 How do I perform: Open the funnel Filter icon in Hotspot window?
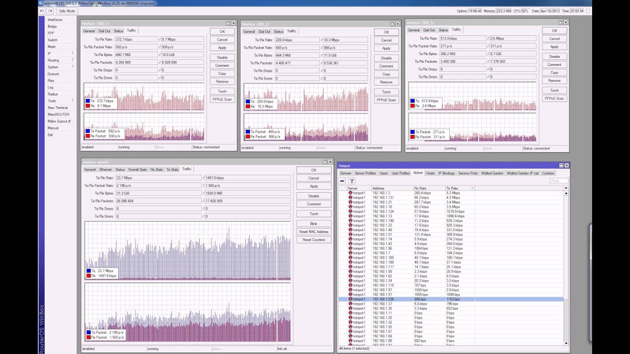click(x=352, y=181)
